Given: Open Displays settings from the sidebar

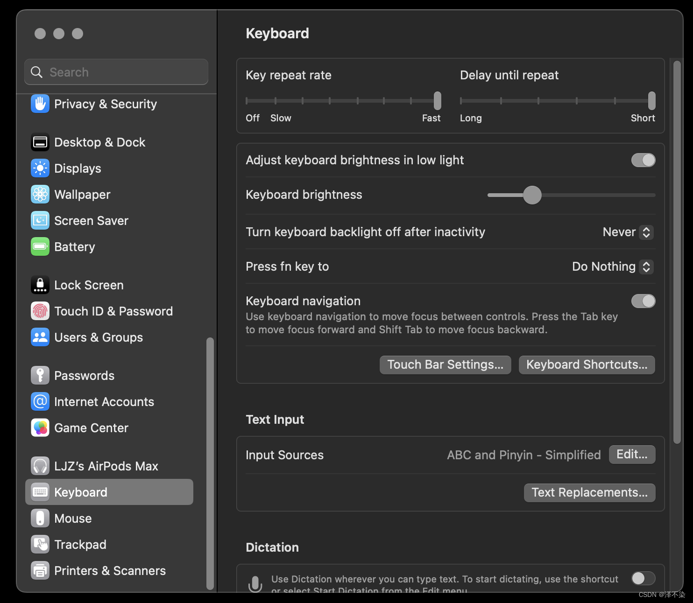Looking at the screenshot, I should coord(40,168).
